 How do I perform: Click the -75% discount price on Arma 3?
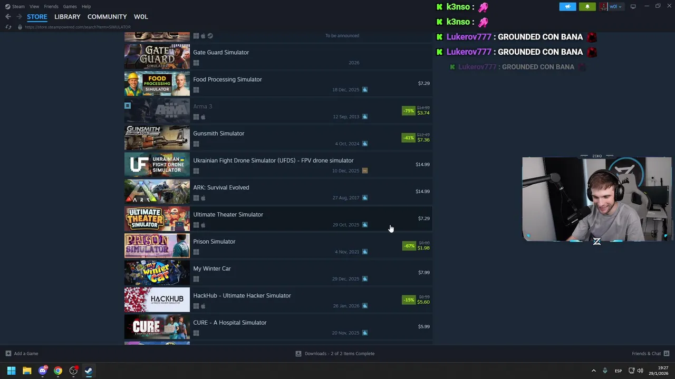[x=416, y=111]
